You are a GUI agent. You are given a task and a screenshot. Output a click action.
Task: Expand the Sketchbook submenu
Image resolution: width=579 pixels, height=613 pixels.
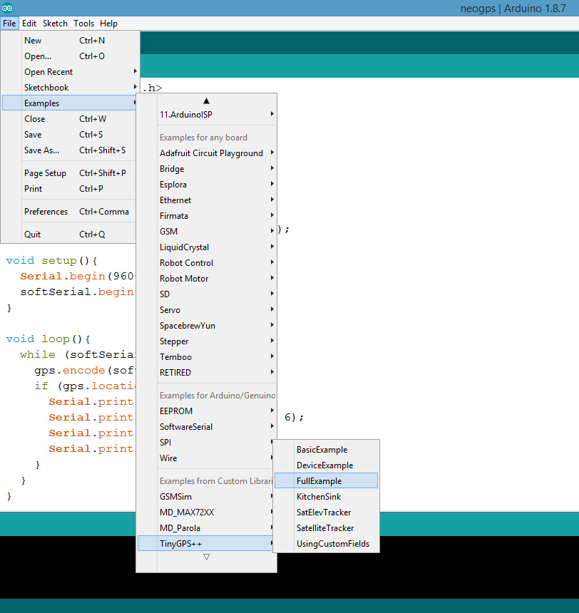(70, 87)
